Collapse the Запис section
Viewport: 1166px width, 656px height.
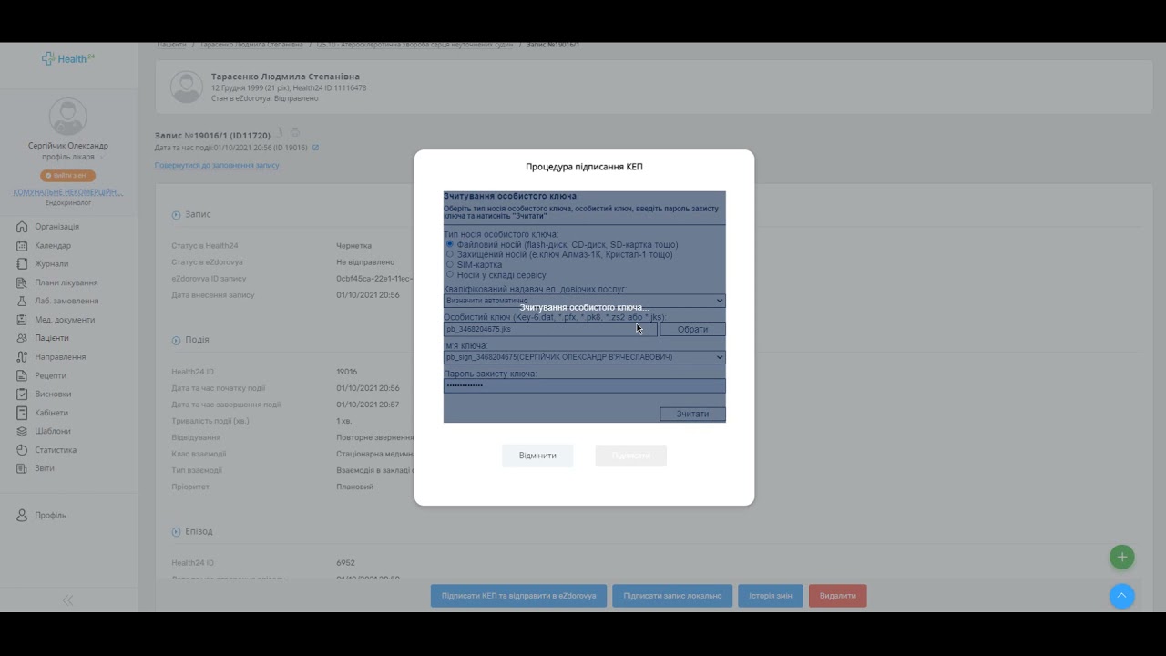tap(177, 215)
